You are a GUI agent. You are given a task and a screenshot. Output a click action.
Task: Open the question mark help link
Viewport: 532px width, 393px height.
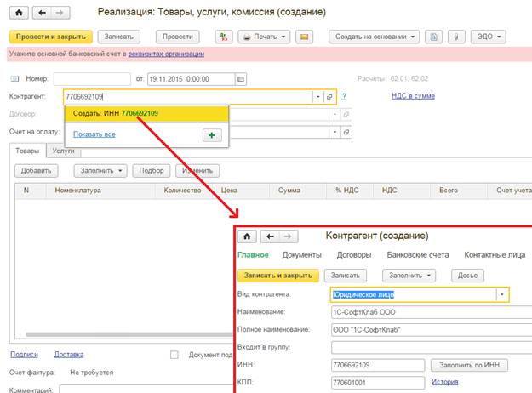344,96
